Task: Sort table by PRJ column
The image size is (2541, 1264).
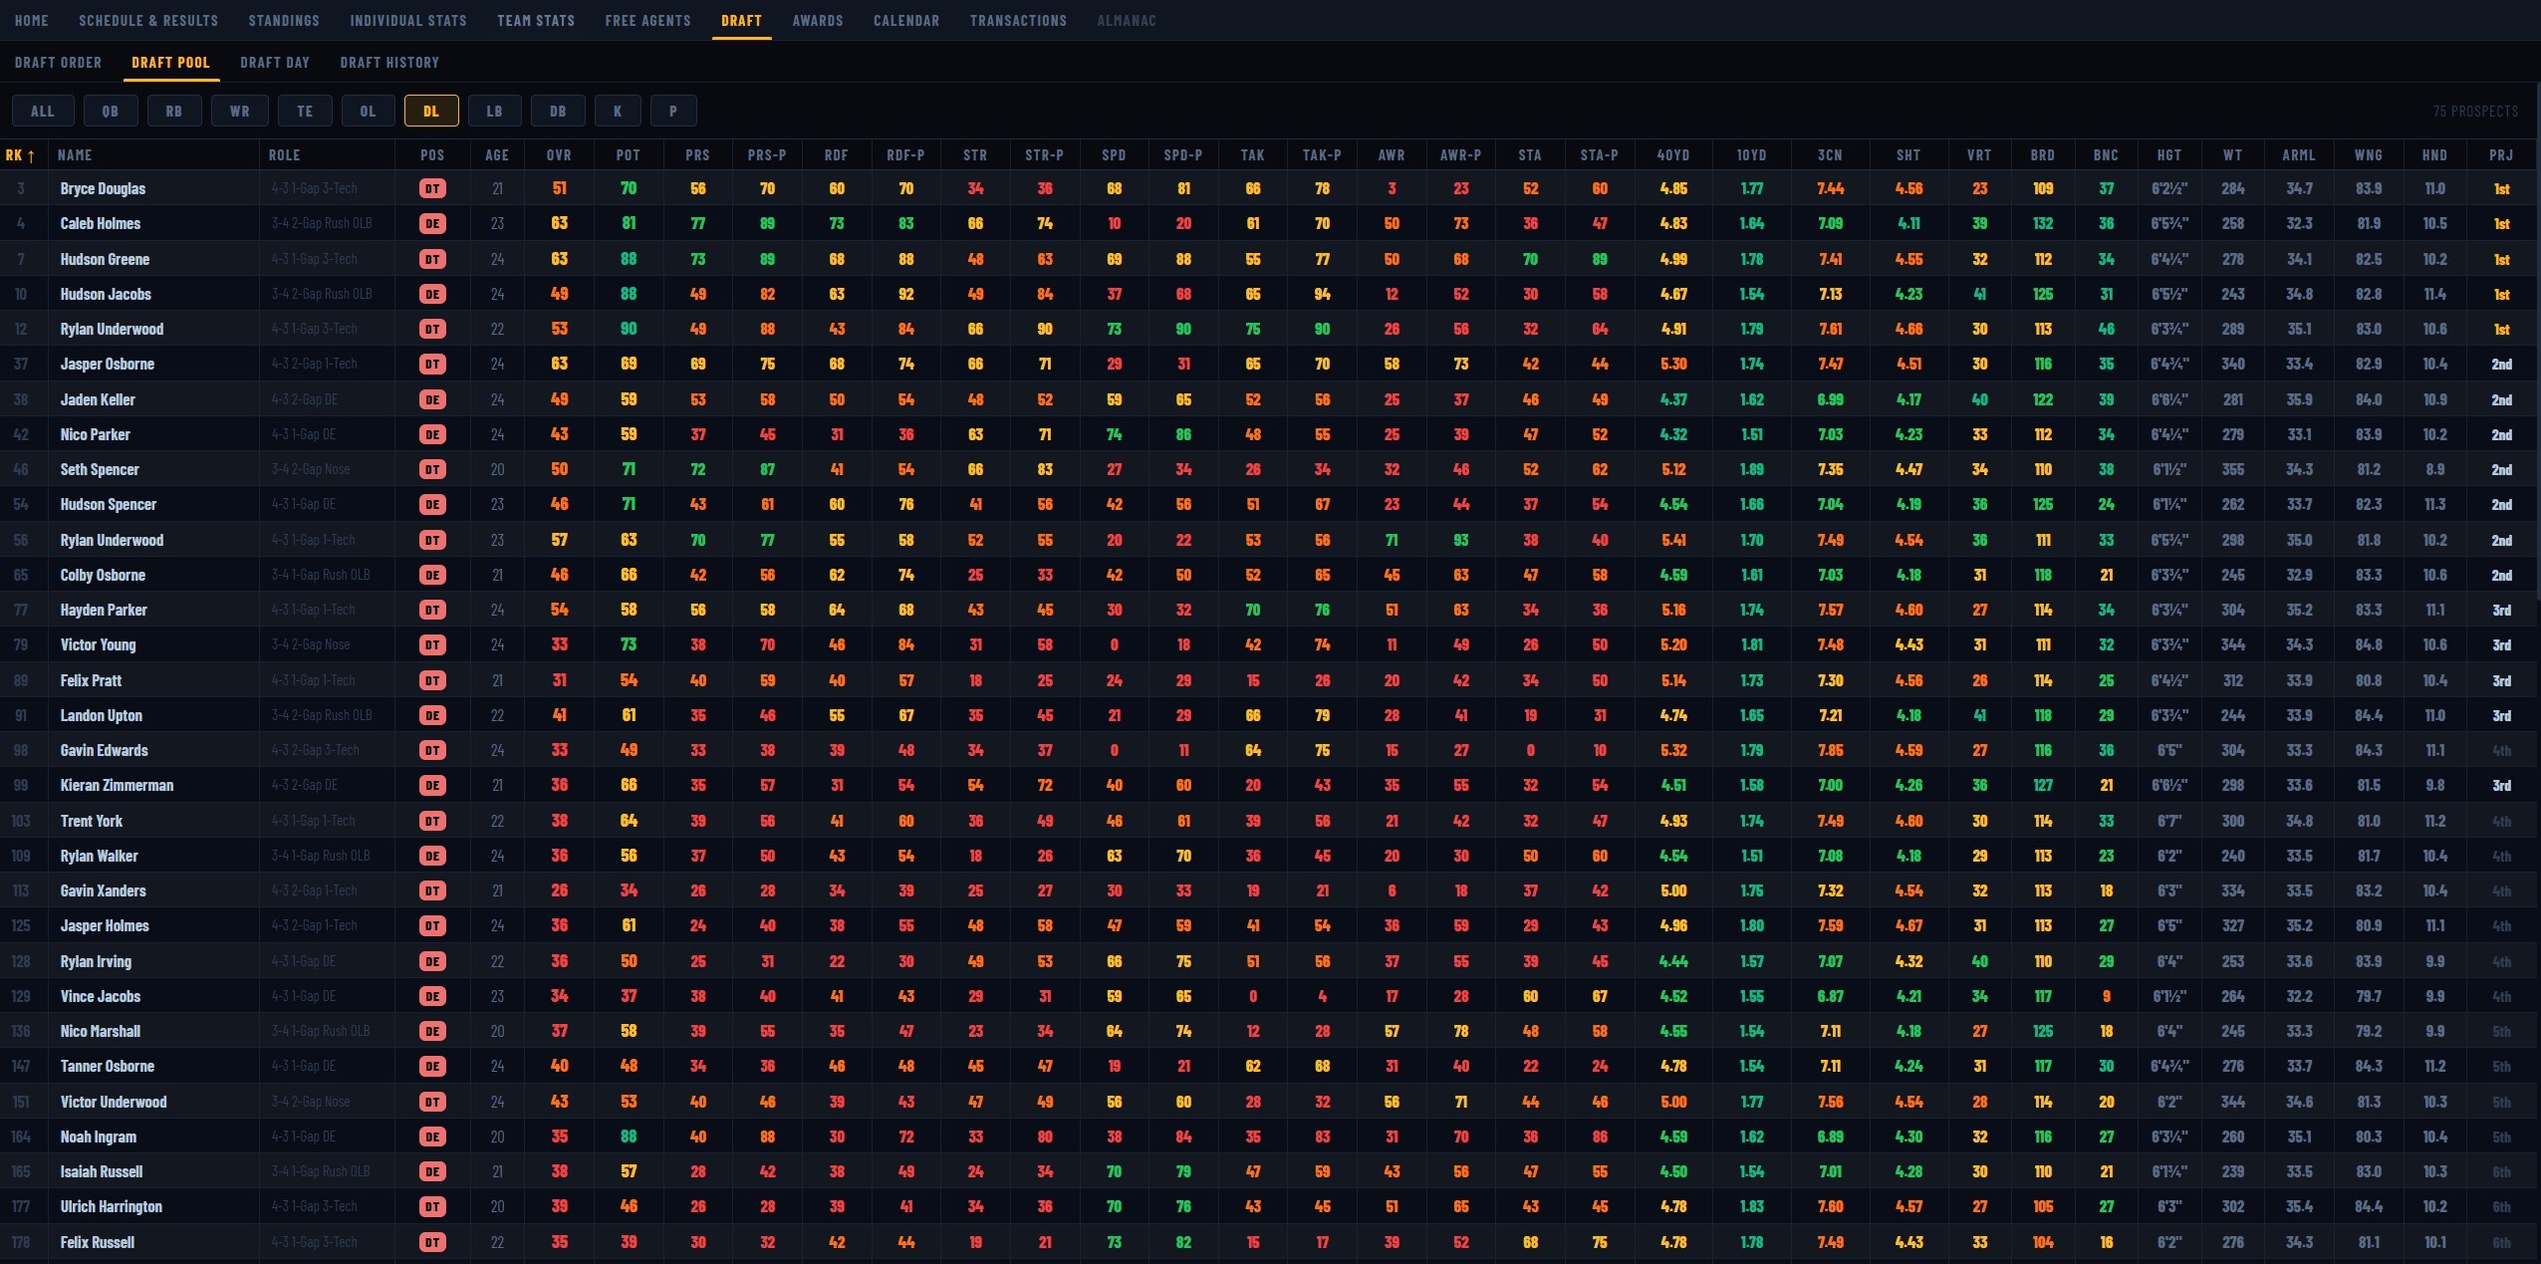Action: click(x=2501, y=154)
